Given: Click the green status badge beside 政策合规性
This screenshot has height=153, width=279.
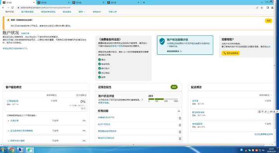Looking at the screenshot, I should click(x=174, y=87).
